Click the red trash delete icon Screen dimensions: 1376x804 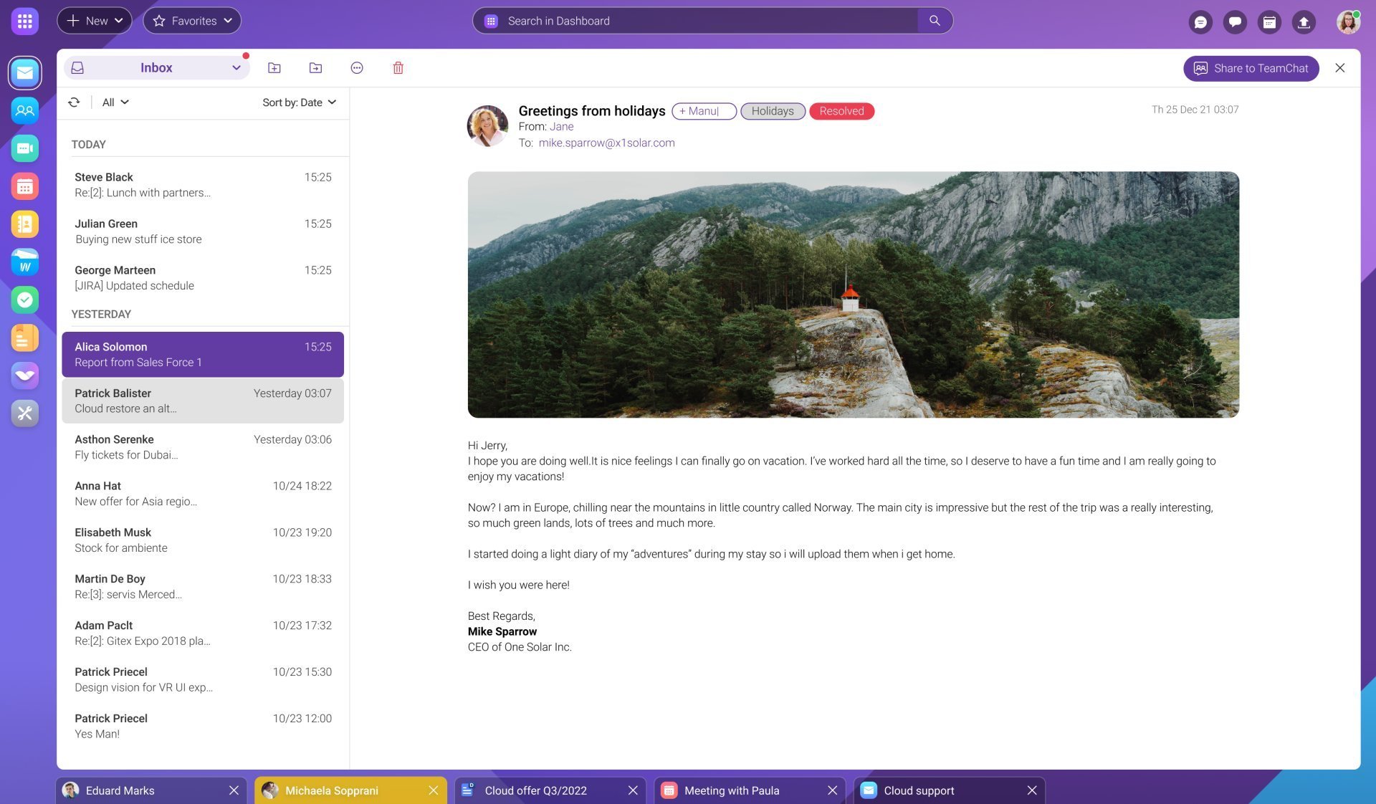click(398, 68)
